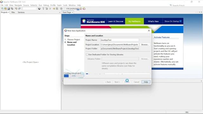Click the NetBeans IDE logo on Start Page
Screen dimensions: 203x114
coord(94,21)
